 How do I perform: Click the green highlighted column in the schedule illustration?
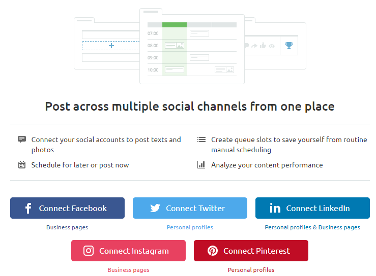point(175,49)
